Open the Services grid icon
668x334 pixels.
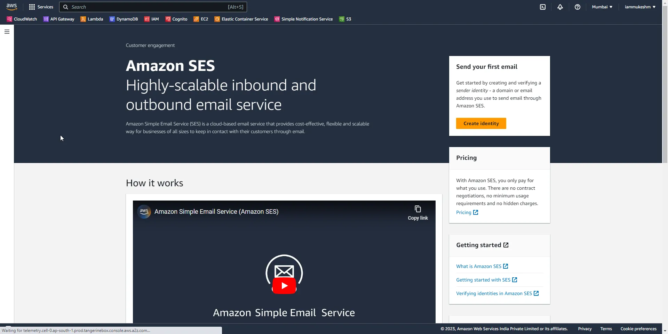[x=32, y=7]
